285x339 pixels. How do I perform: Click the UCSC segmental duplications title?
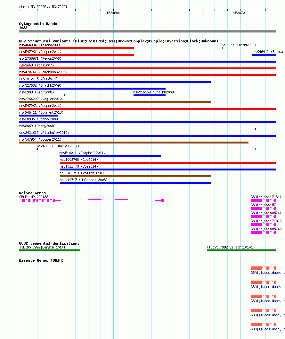coord(49,243)
